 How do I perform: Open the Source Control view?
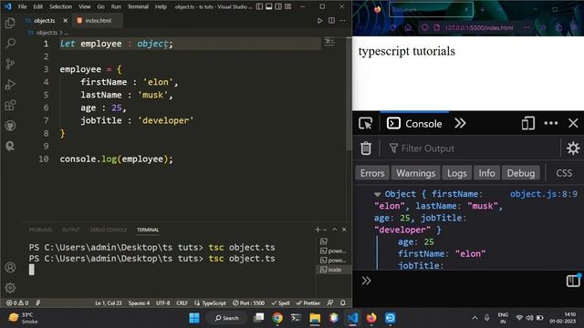pyautogui.click(x=10, y=64)
